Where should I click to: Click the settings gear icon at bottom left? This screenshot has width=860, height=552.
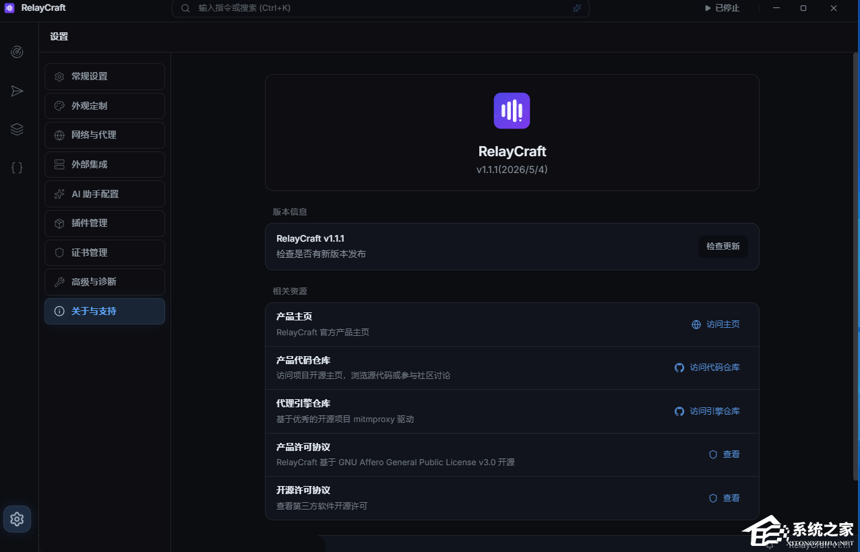pyautogui.click(x=17, y=519)
